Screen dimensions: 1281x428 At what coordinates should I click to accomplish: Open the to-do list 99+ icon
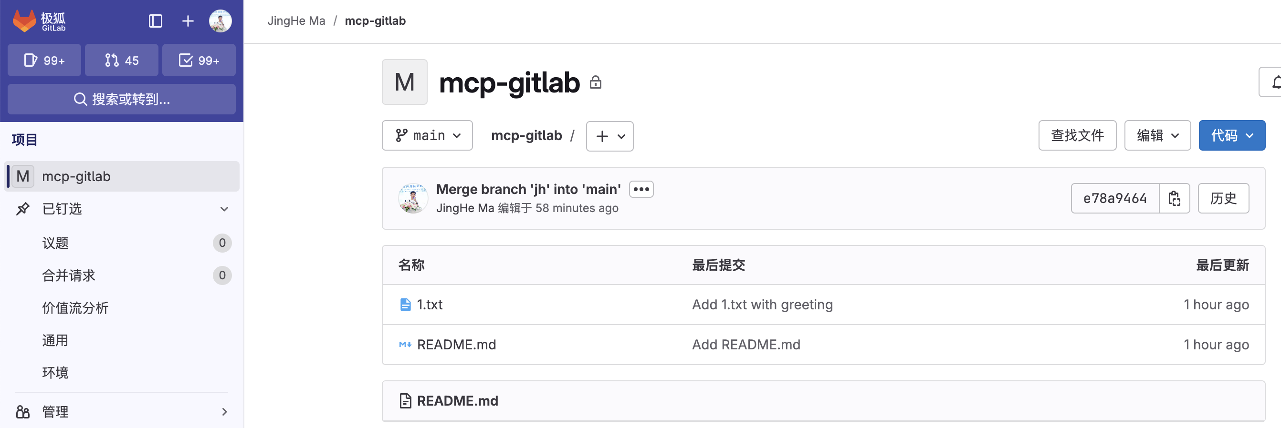click(199, 60)
